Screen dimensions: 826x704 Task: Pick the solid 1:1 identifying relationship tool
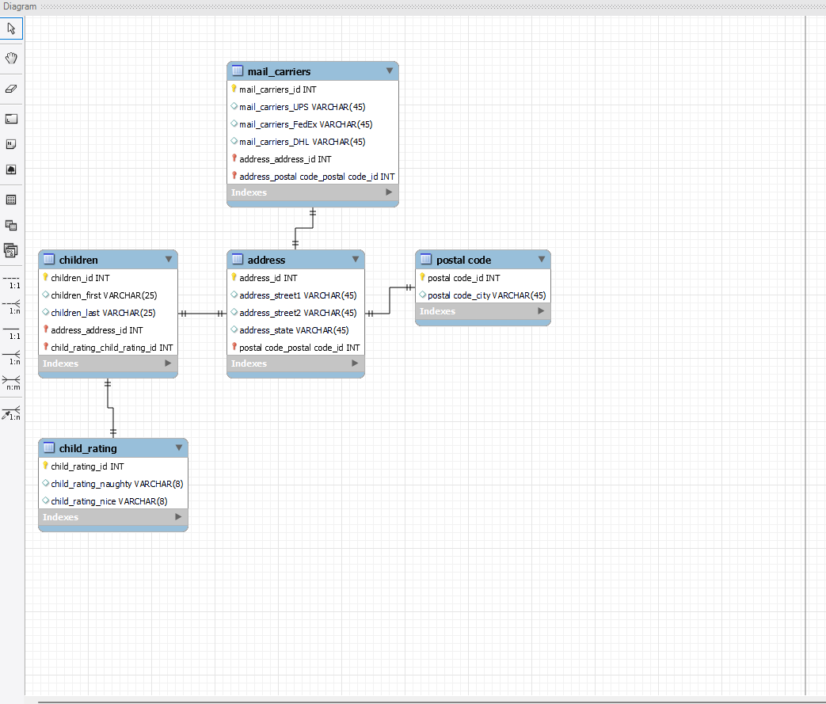click(x=11, y=333)
